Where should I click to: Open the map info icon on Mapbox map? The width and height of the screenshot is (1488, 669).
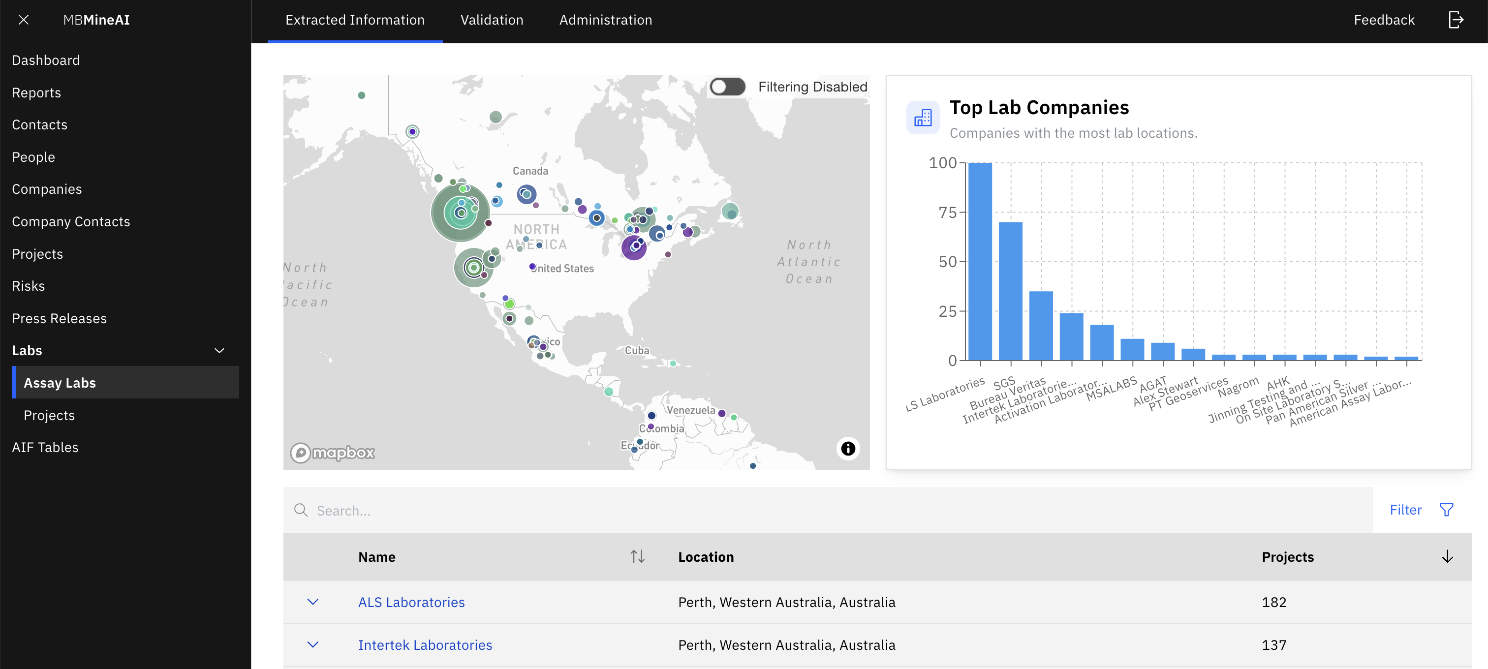point(847,449)
